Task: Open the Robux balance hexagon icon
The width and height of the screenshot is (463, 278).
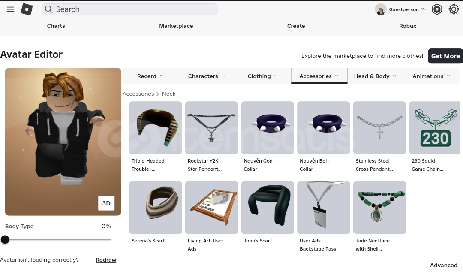Action: pos(437,9)
